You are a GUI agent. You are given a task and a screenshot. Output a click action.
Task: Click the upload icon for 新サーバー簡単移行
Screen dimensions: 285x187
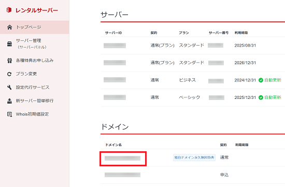[x=9, y=101]
